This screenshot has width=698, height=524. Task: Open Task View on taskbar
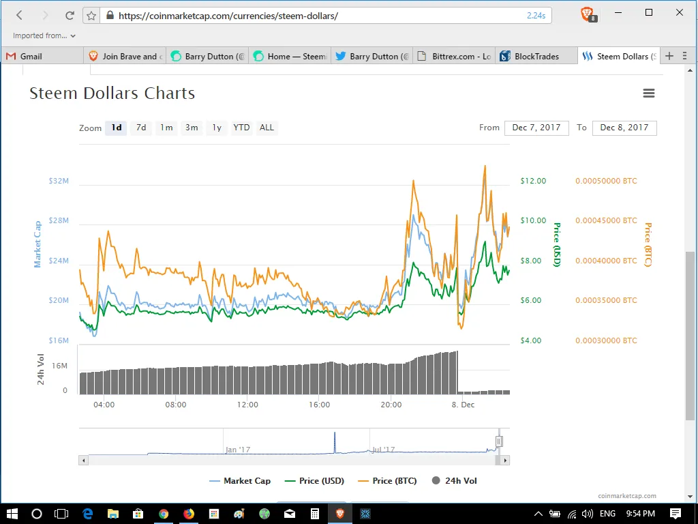click(x=61, y=514)
